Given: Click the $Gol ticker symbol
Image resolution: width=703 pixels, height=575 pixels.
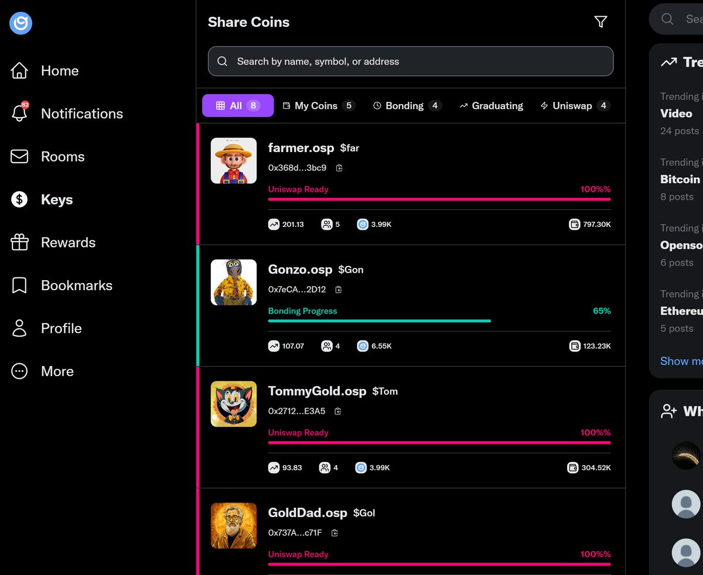Looking at the screenshot, I should pyautogui.click(x=364, y=514).
